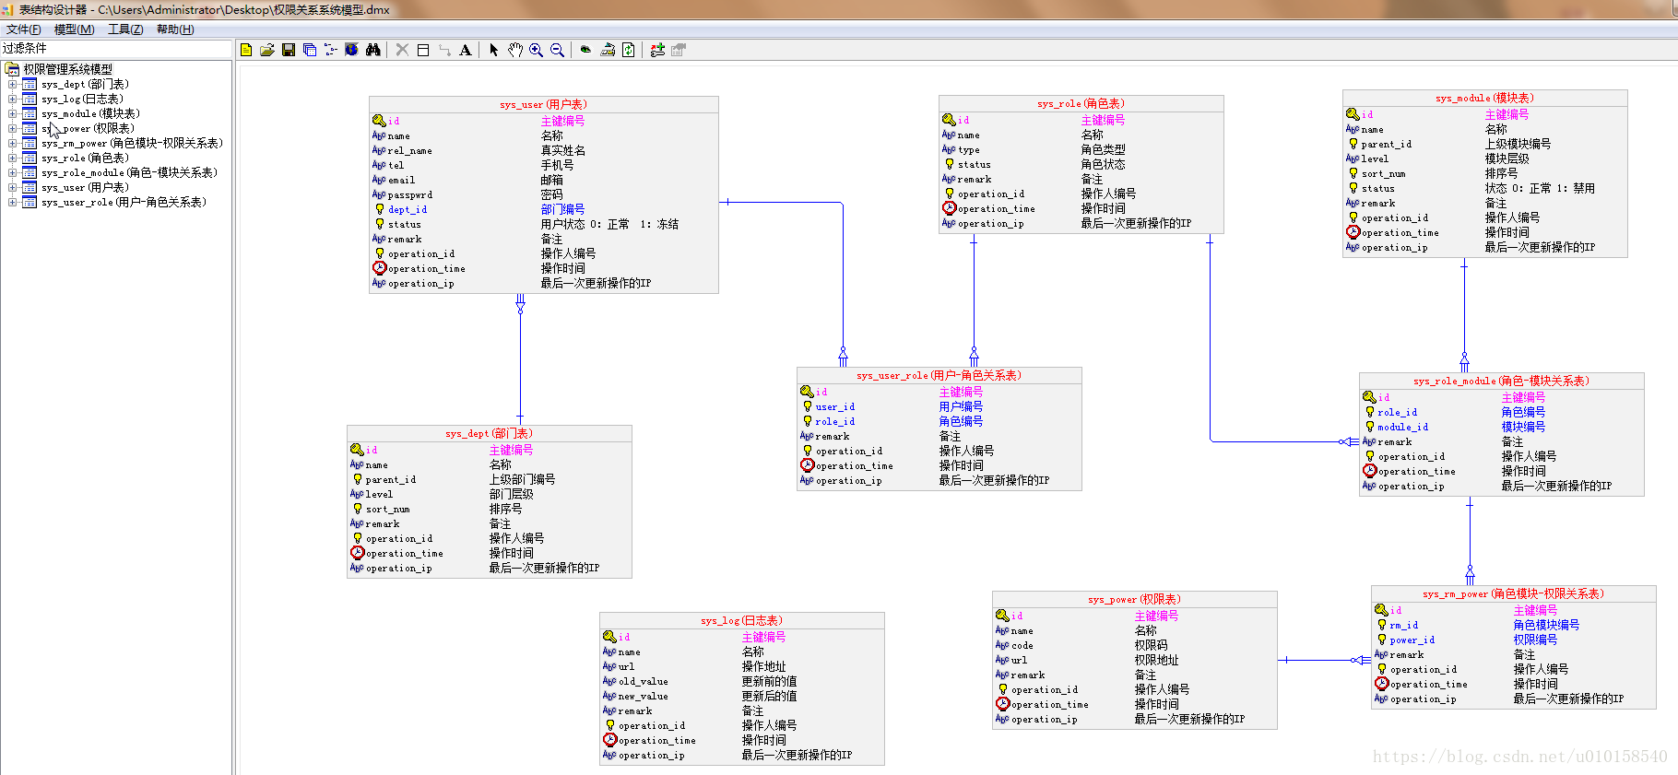Click module_id field in sys_role_module table
Screen dimensions: 1678x775
[x=1403, y=427]
